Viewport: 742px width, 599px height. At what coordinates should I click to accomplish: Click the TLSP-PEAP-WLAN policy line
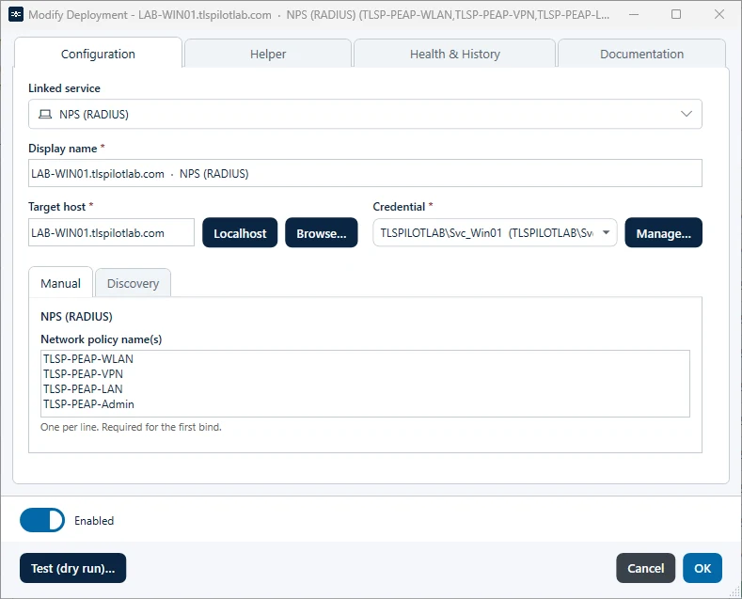[x=88, y=358]
